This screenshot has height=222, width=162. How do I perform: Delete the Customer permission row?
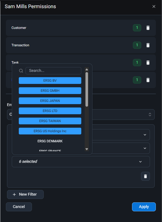(x=148, y=28)
